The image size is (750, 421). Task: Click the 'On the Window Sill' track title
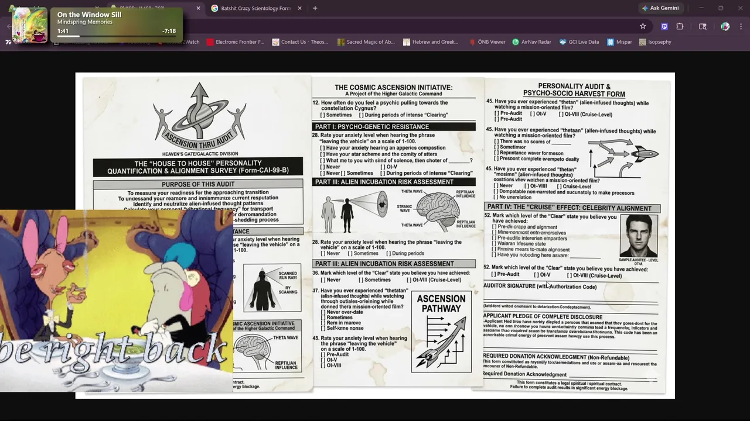coord(89,15)
